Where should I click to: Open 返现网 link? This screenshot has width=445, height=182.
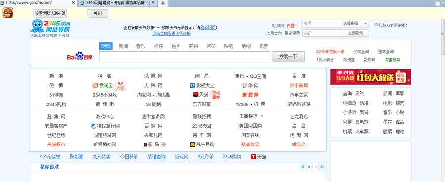point(181,157)
